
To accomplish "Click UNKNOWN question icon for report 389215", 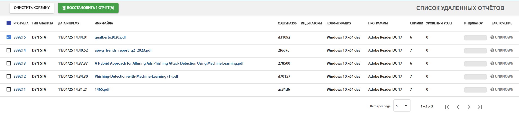I will 492,37.
